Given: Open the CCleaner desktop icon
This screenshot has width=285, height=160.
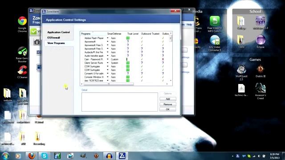Looking at the screenshot, I should [x=22, y=72].
